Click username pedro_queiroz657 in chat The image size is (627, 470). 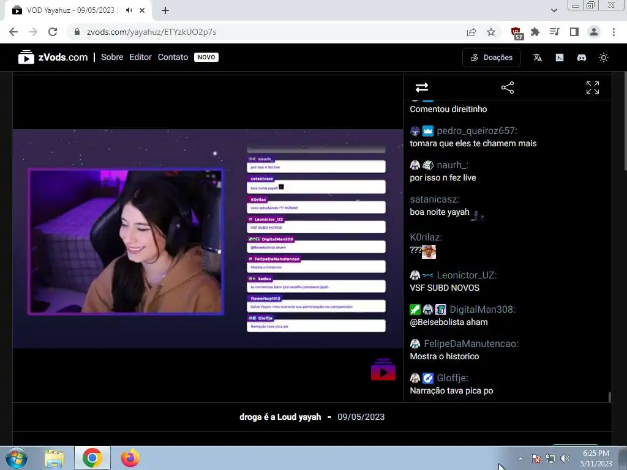point(476,131)
